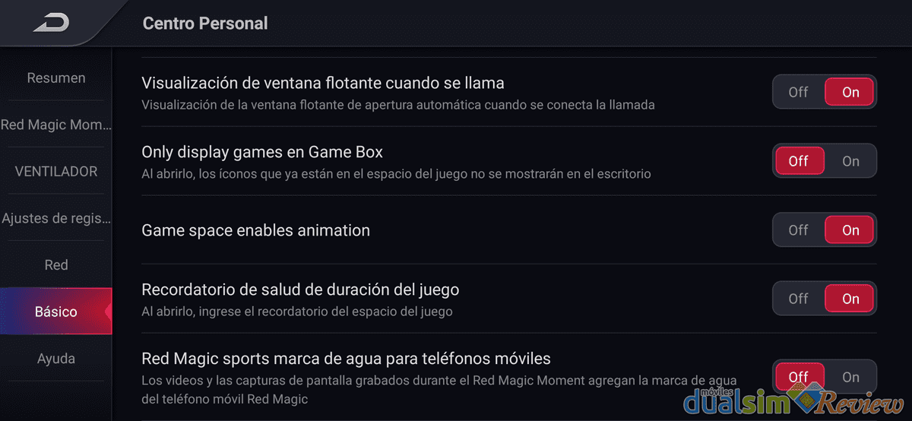Tap the back arrow icon

(x=51, y=23)
